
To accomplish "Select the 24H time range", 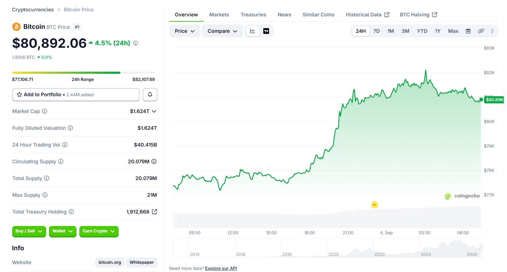I will coord(361,31).
